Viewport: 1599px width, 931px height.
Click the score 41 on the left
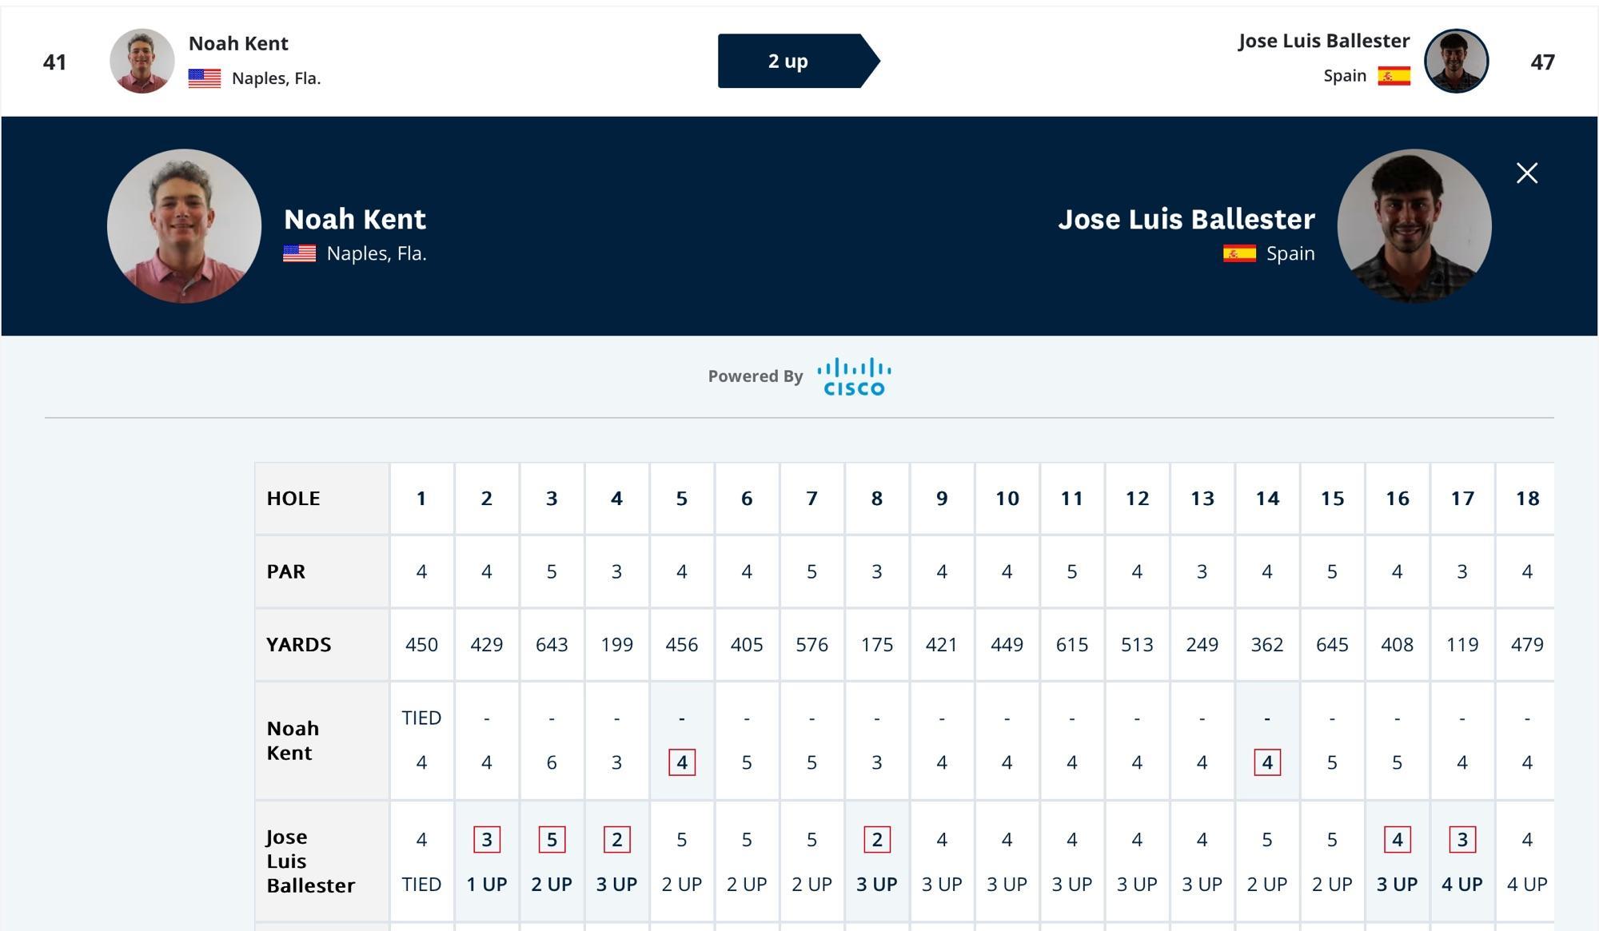[x=56, y=62]
